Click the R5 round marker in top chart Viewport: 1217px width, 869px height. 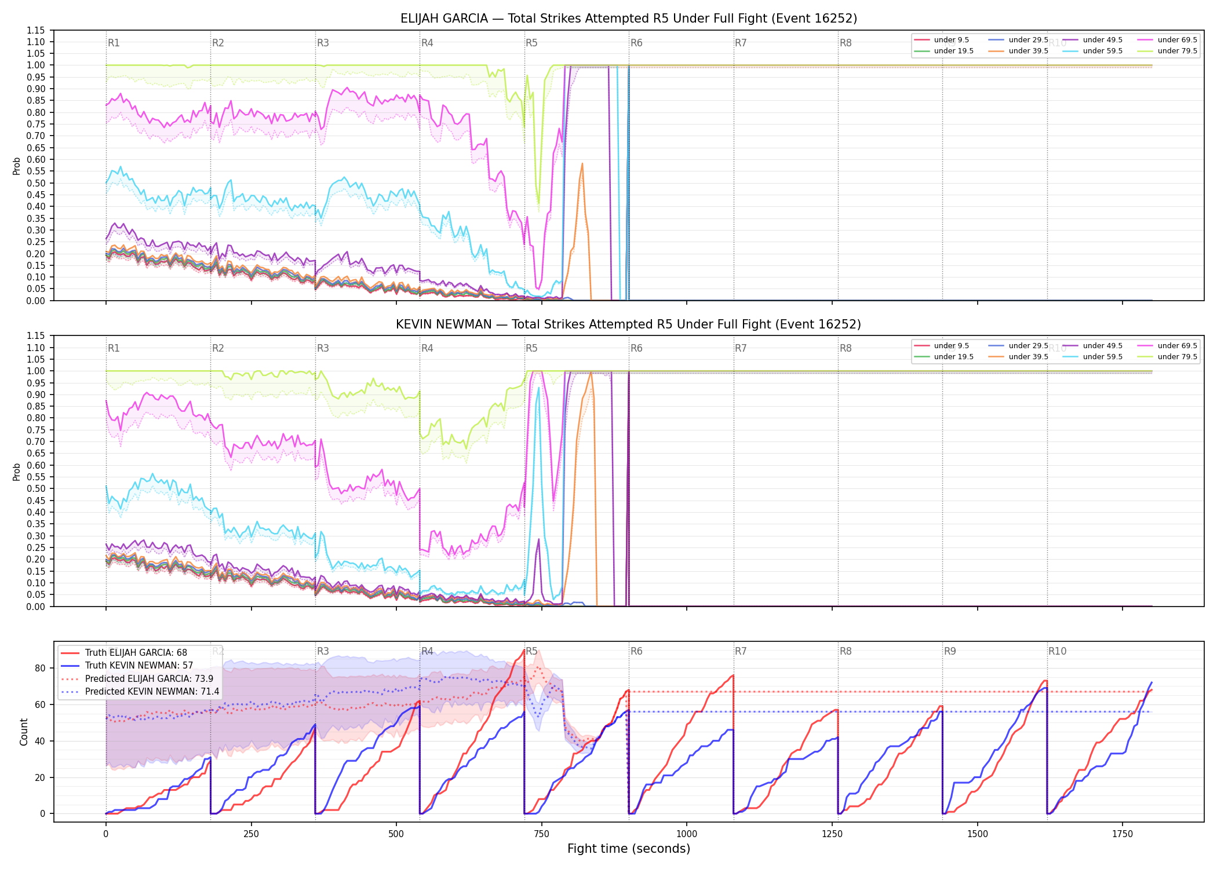click(x=531, y=43)
